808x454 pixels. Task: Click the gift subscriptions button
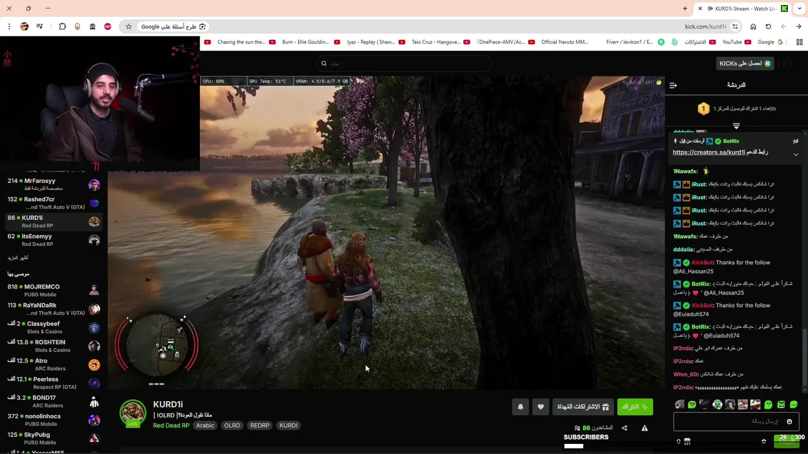(x=583, y=407)
